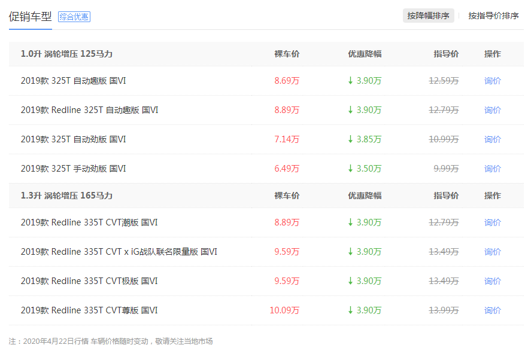
Task: Click 询价 for Redline 335T CVT潮版
Action: point(493,222)
